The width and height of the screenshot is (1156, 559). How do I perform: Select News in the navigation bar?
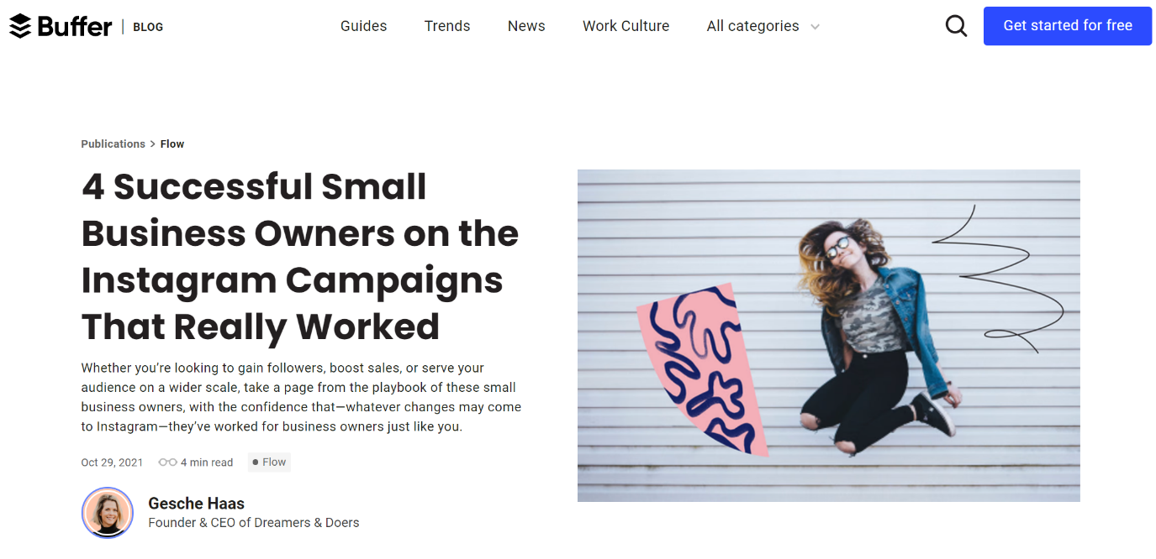(526, 26)
